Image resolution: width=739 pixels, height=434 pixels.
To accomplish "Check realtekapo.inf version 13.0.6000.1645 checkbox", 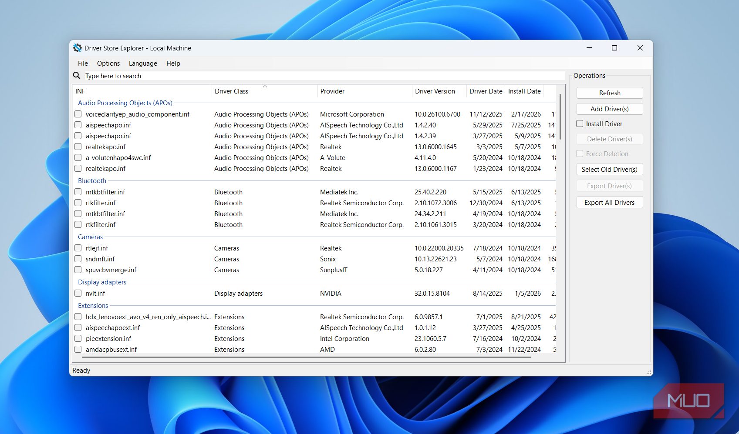I will tap(78, 147).
